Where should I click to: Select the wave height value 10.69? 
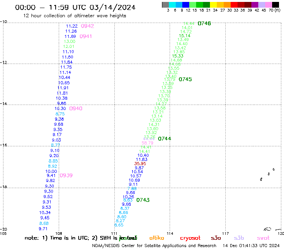point(134,180)
